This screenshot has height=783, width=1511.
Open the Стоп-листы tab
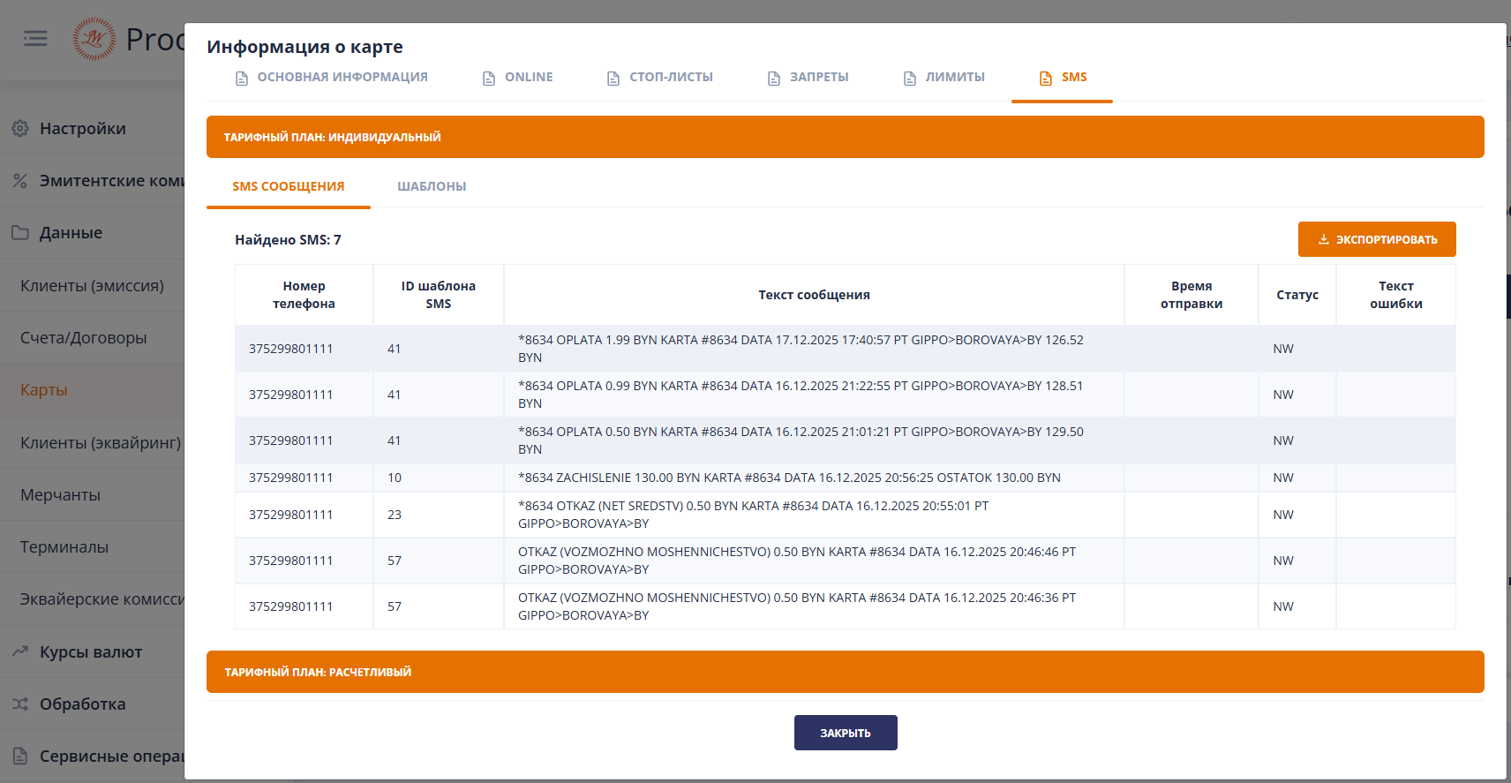pos(659,78)
